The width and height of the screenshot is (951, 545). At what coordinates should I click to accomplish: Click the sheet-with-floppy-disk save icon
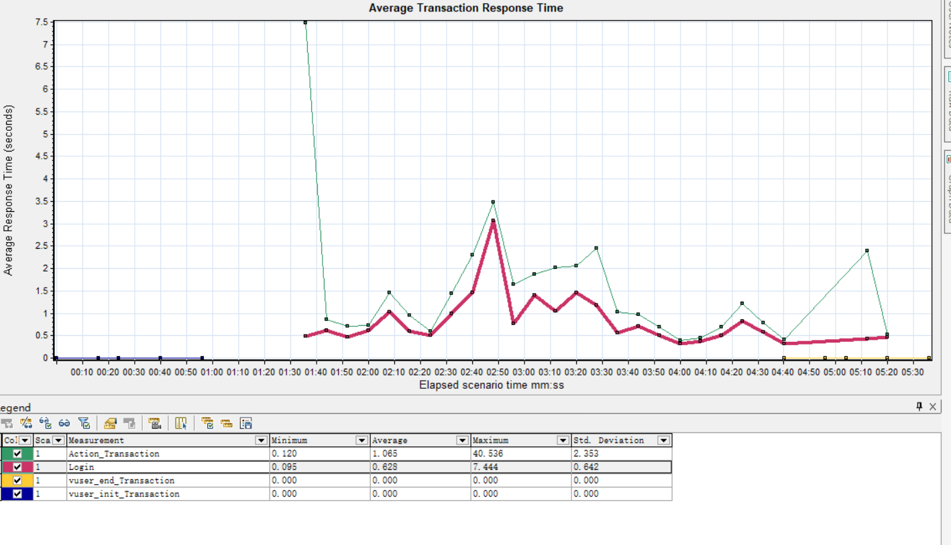[x=246, y=423]
